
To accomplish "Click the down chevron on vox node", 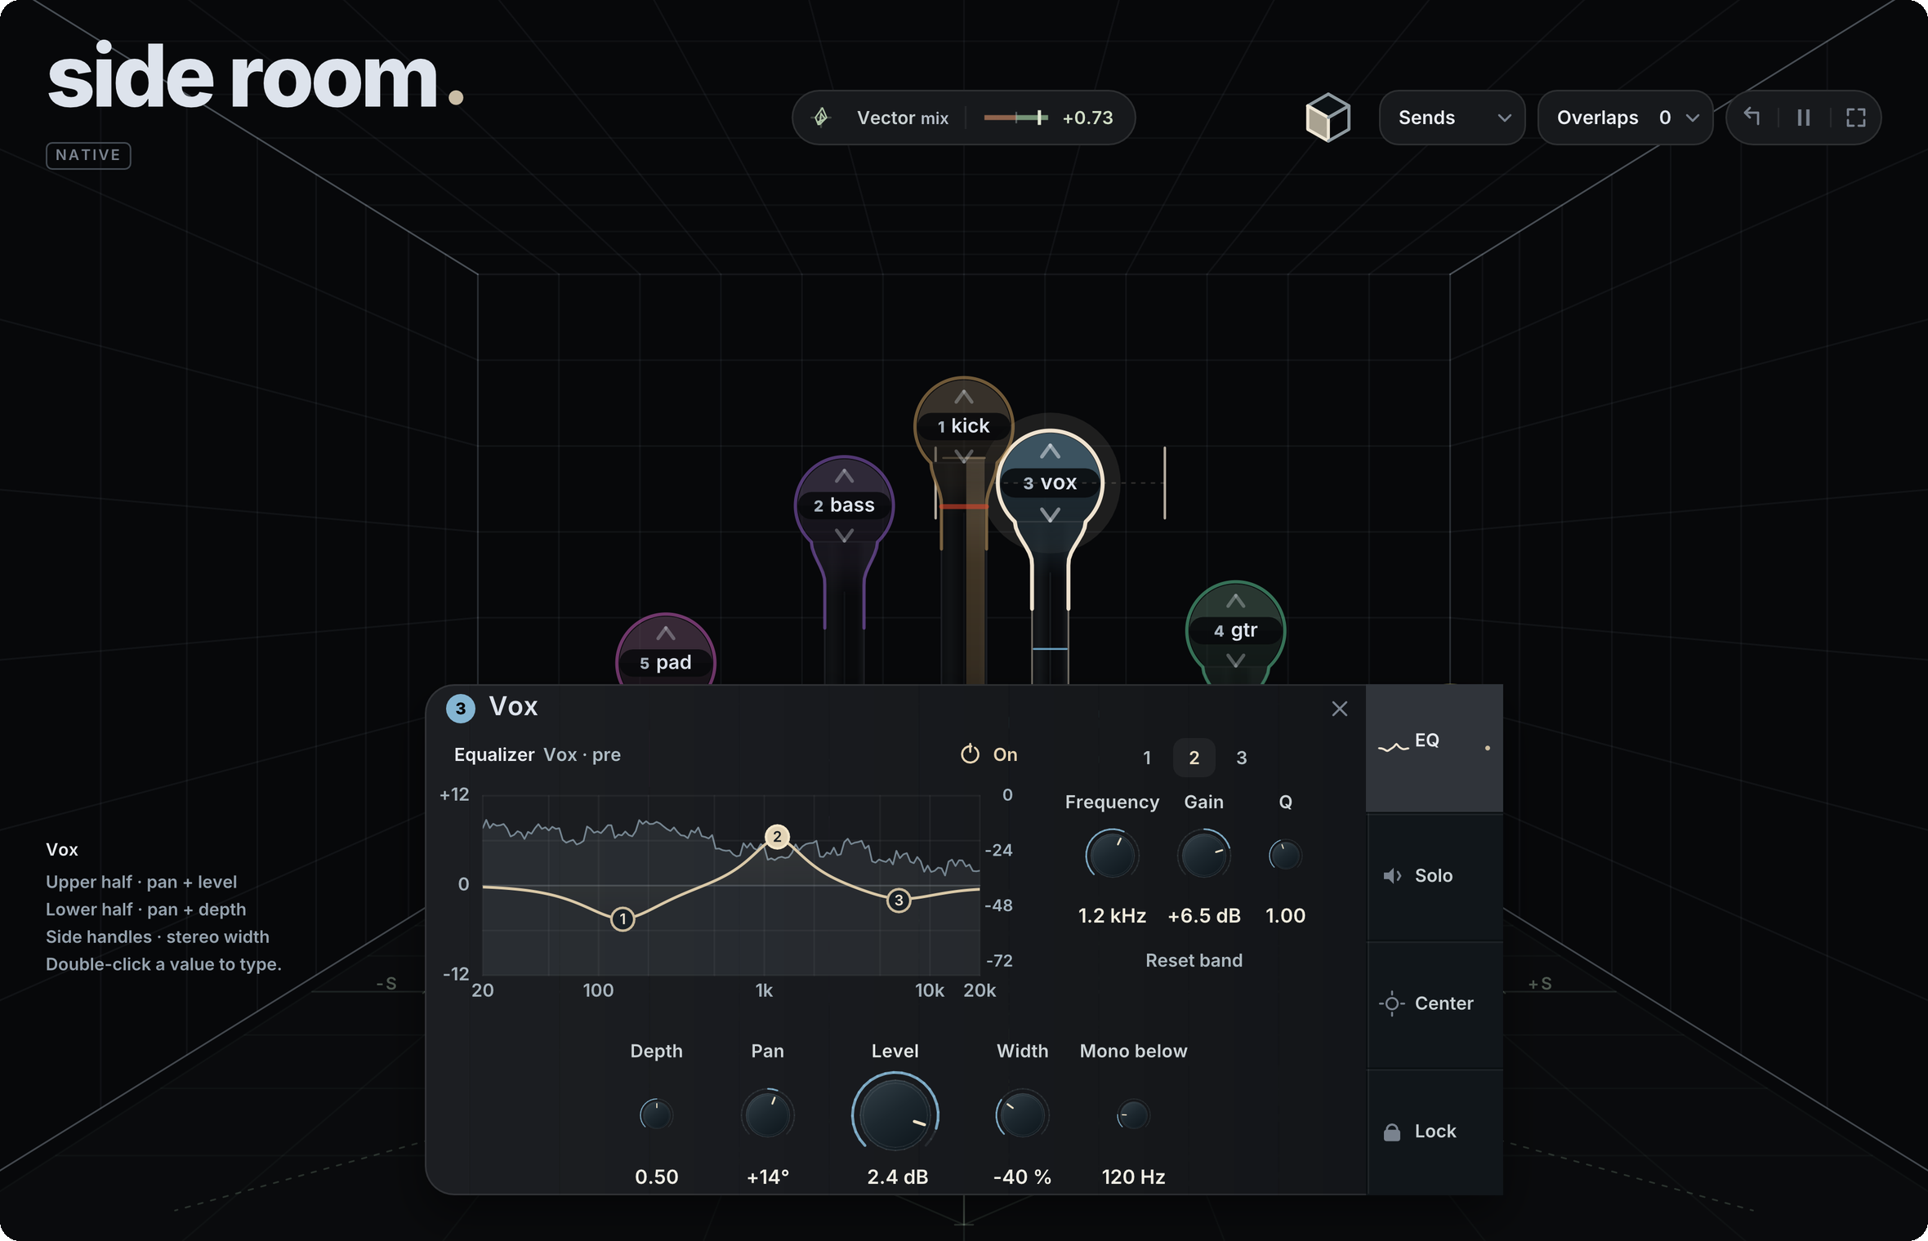I will point(1051,515).
